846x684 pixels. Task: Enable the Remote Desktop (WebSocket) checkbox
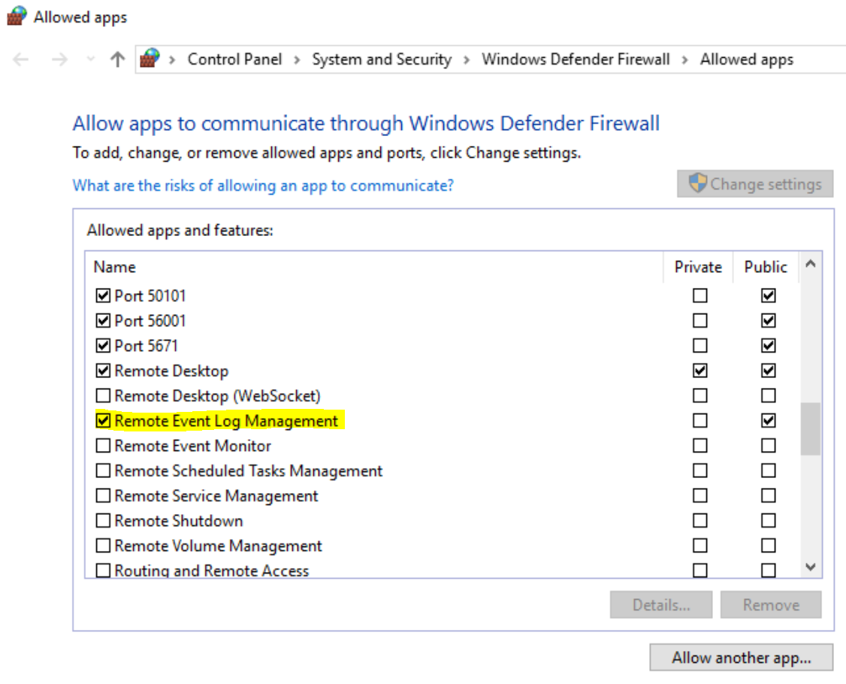click(x=103, y=395)
